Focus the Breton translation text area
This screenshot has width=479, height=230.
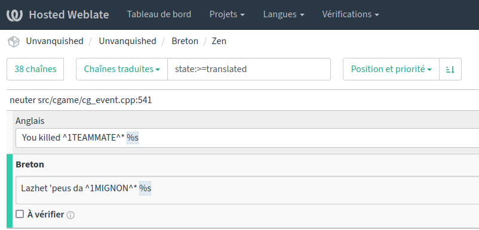(247, 190)
